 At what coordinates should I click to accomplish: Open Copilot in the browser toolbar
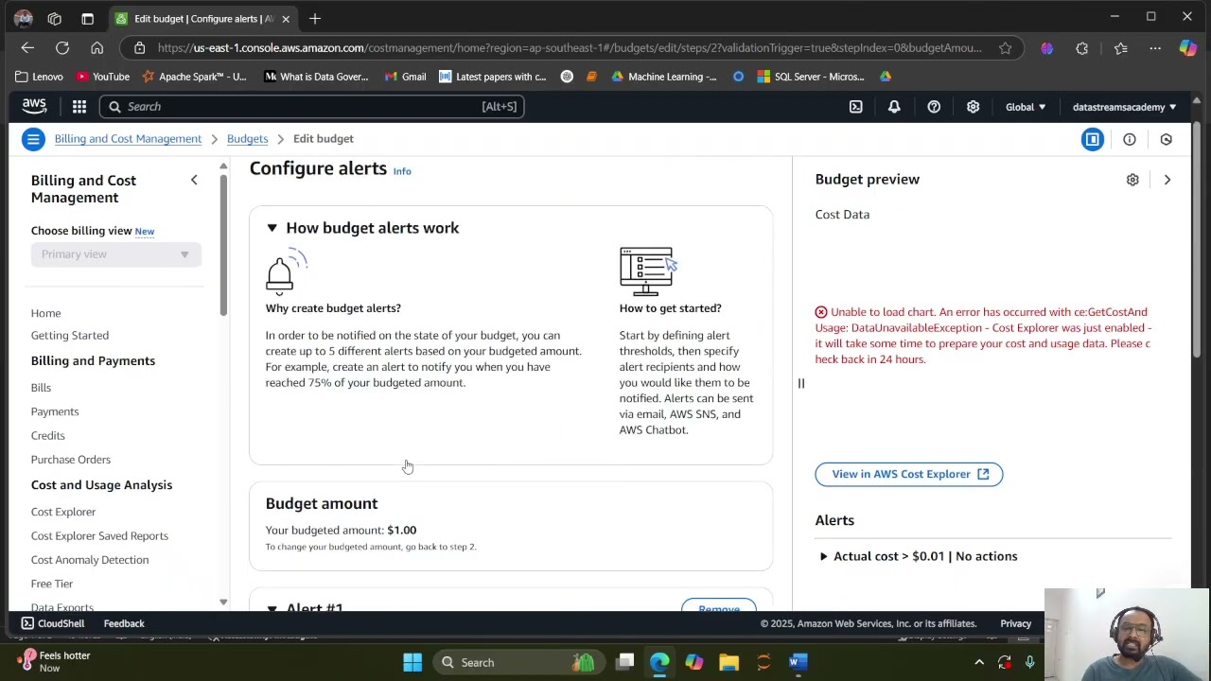pyautogui.click(x=1188, y=48)
